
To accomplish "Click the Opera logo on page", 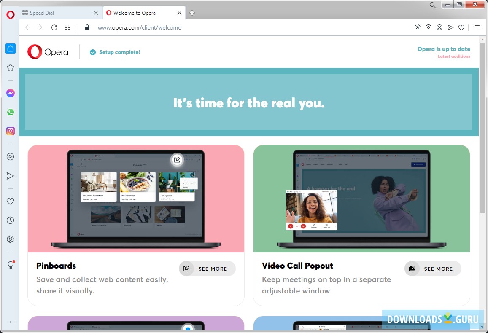I will click(x=48, y=52).
